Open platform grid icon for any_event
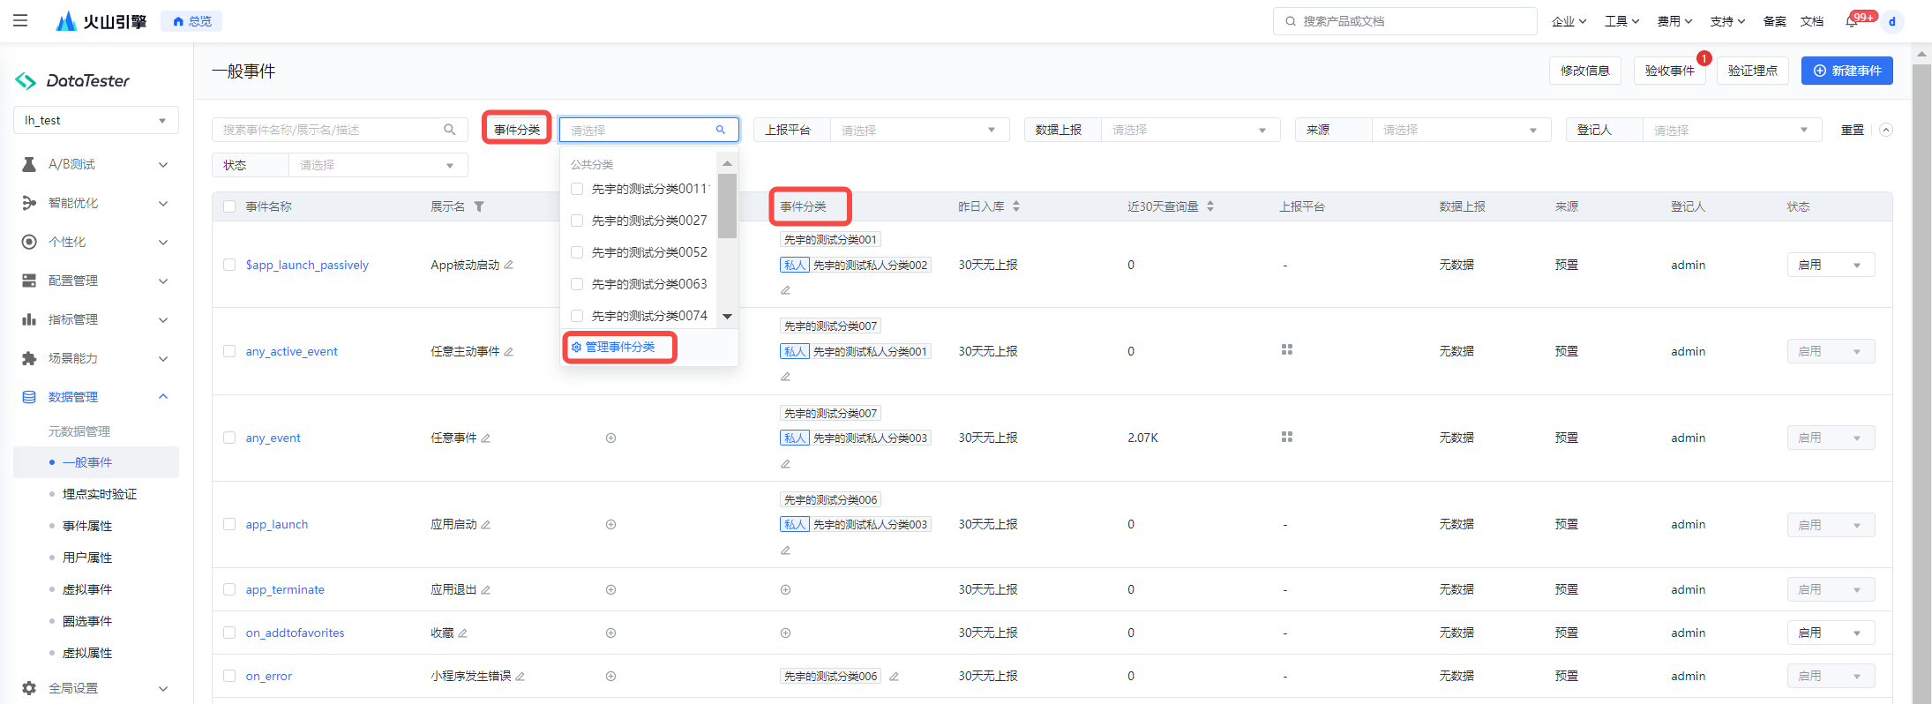Viewport: 1932px width, 704px height. [x=1287, y=437]
